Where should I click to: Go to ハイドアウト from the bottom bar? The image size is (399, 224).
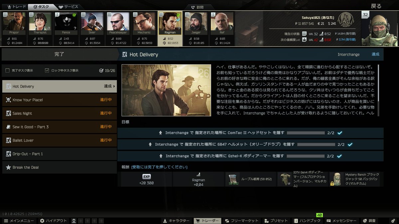coord(53,221)
